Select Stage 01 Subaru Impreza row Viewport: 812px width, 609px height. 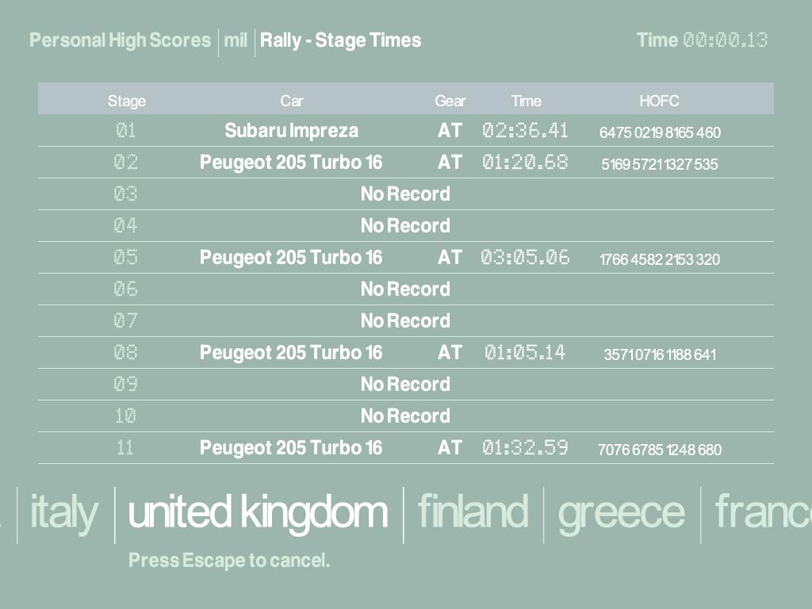[291, 131]
